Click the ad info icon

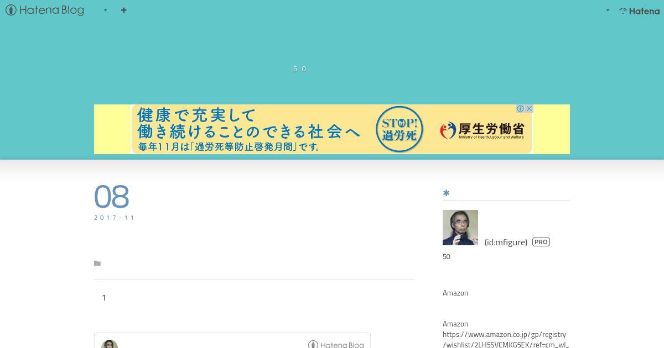[x=520, y=108]
